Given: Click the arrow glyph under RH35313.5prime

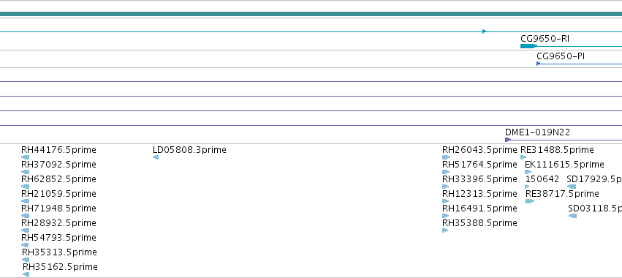Looking at the screenshot, I should point(26,260).
